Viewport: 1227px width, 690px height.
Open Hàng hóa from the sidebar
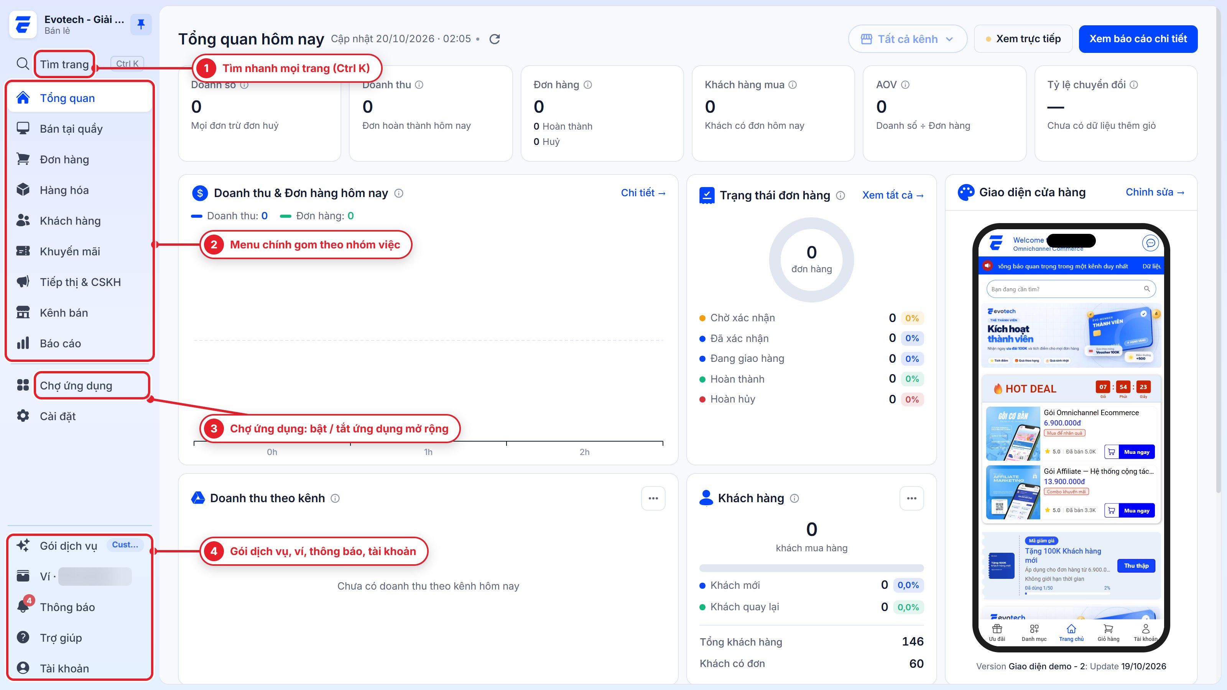pyautogui.click(x=79, y=190)
